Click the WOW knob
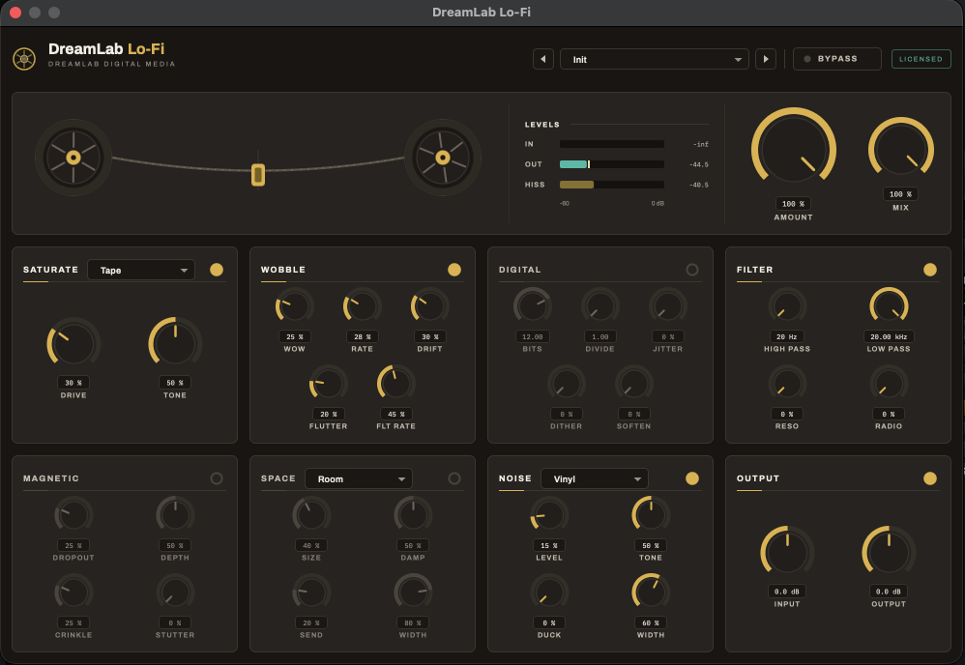 click(295, 306)
